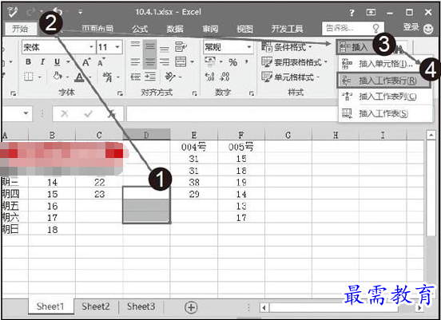441x320 pixels.
Task: Click Merge and Center icon
Action: (x=181, y=61)
